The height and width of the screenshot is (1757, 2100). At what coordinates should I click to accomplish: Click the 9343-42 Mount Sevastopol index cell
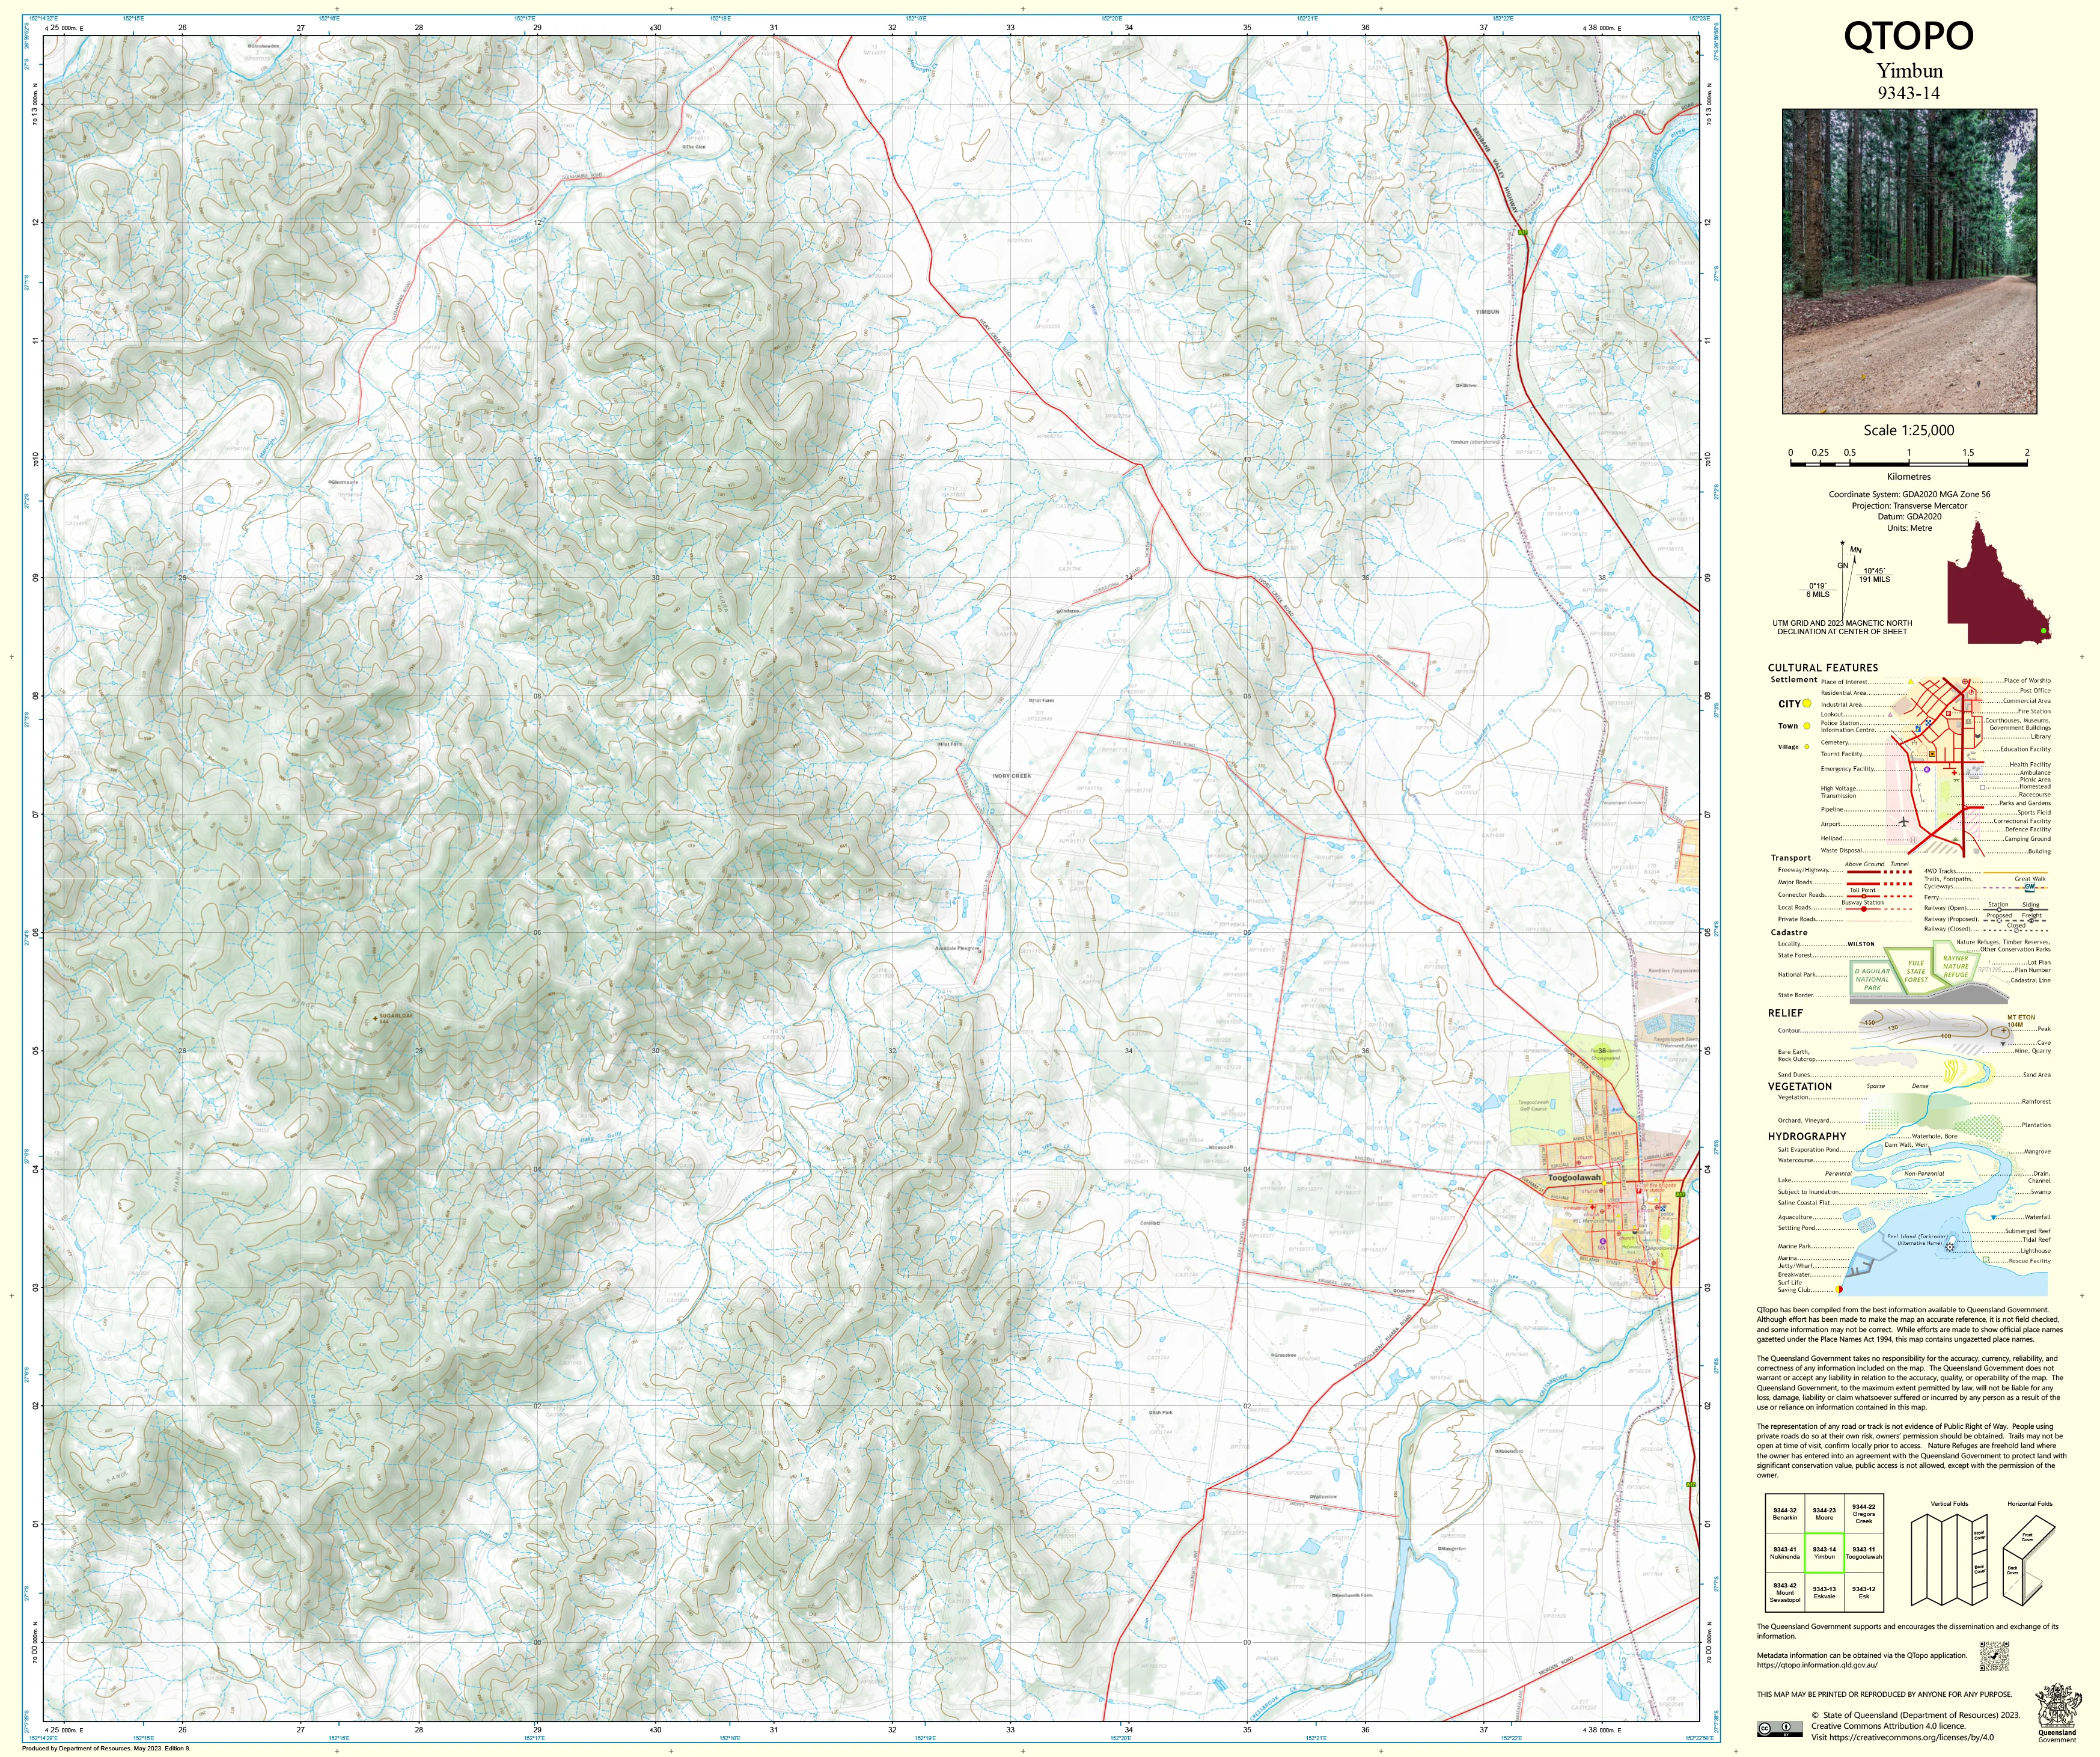[x=1785, y=1592]
